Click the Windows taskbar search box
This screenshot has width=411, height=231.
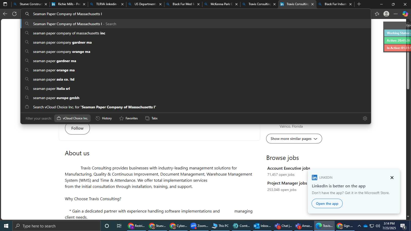pos(57,226)
